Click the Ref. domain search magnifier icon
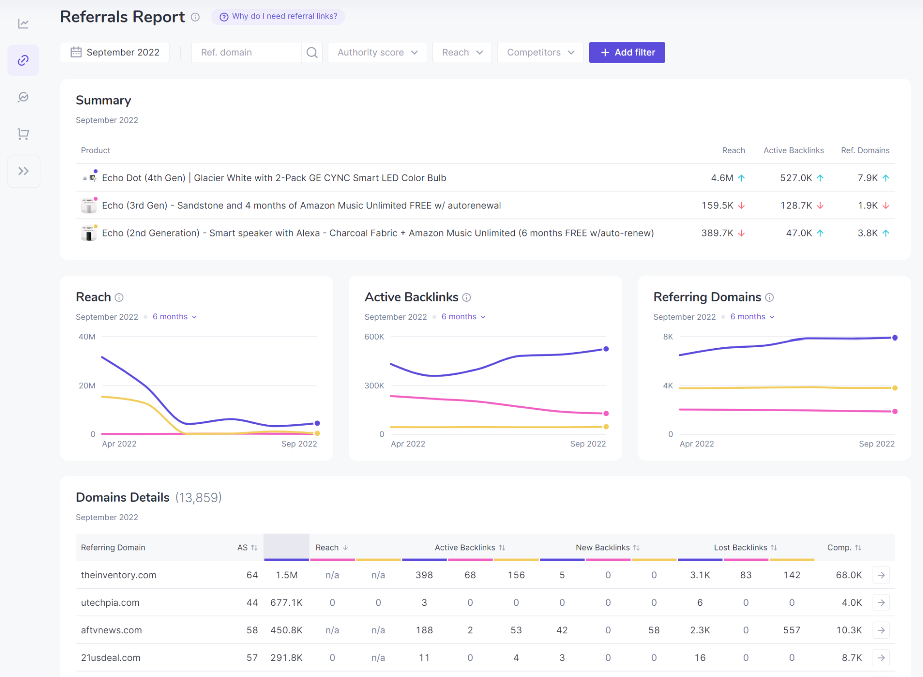 [312, 53]
